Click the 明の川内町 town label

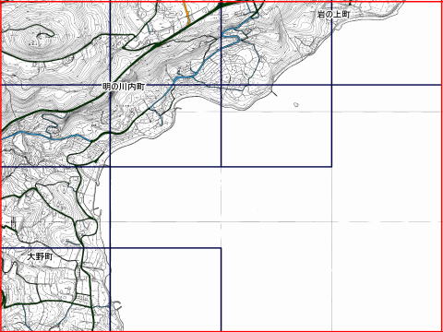(x=124, y=87)
